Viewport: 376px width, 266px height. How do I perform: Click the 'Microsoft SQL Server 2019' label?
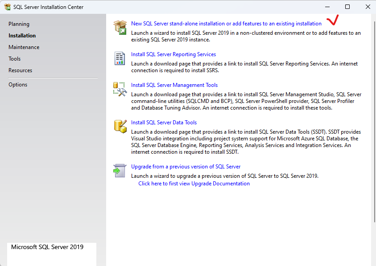coord(47,247)
